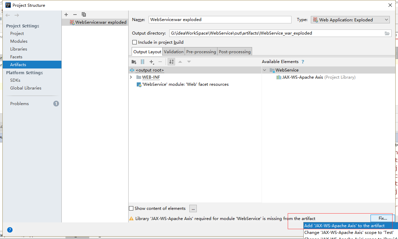Close the Project Structure dialog
Image resolution: width=398 pixels, height=239 pixels.
(x=390, y=5)
